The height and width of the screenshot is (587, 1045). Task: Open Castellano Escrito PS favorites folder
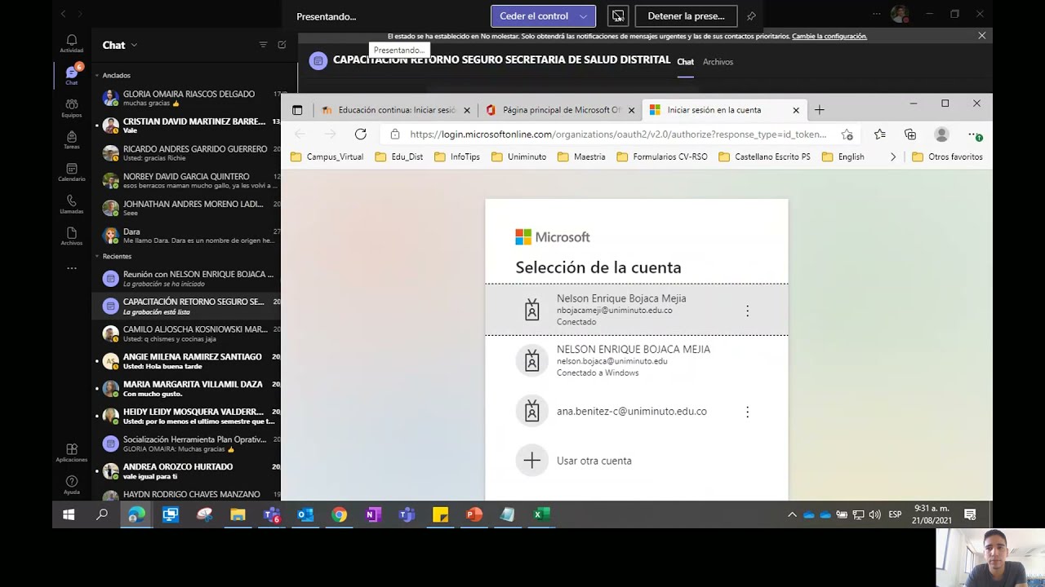pos(764,157)
